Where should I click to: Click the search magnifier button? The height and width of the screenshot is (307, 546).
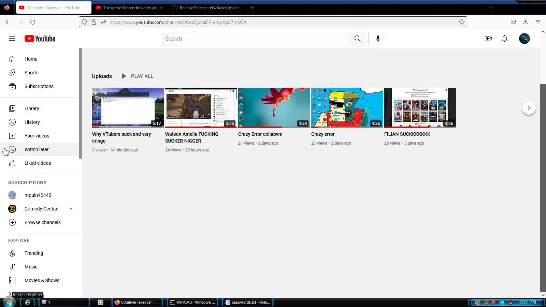pyautogui.click(x=357, y=39)
